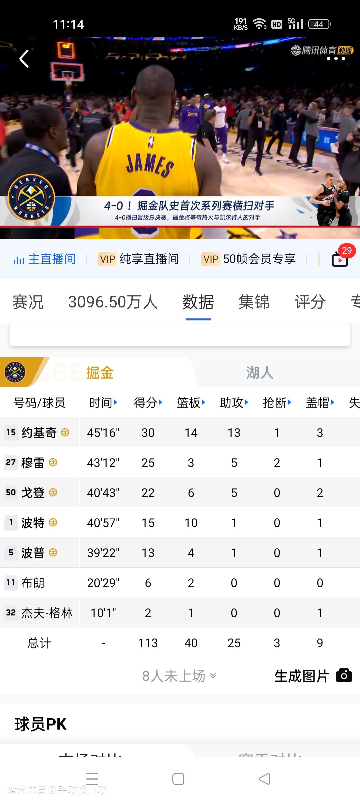Viewport: 360px width, 801px height.
Task: Open the 评分 ratings tab
Action: click(310, 302)
